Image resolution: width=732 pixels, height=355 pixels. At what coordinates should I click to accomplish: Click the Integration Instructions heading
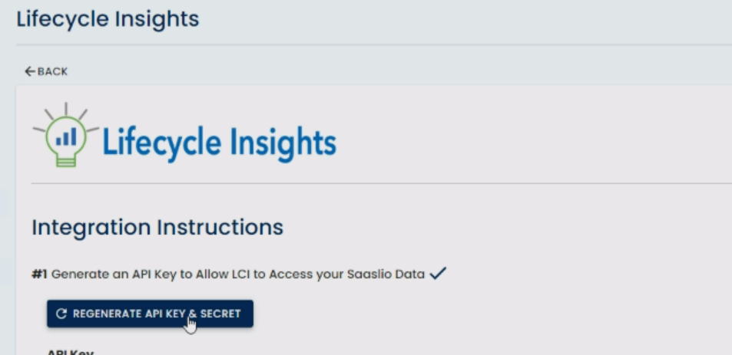coord(157,227)
